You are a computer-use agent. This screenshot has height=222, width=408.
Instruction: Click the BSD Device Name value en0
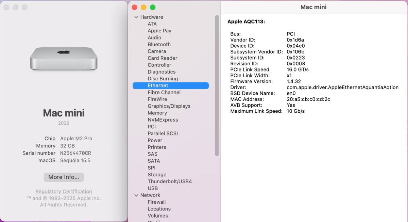coord(291,93)
